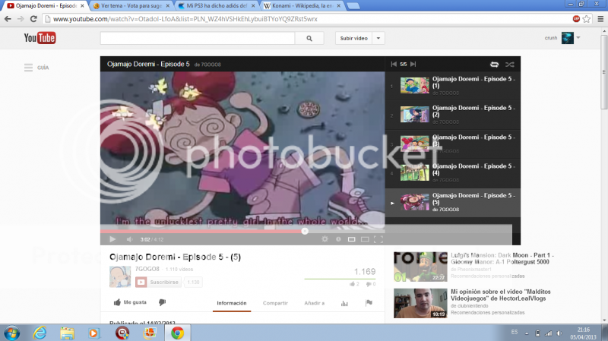Toggle playlist shuffle mode
Screen dimensions: 608x341
pos(509,65)
